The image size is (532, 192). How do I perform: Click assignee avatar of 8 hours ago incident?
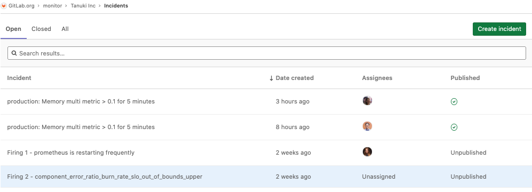pos(367,126)
